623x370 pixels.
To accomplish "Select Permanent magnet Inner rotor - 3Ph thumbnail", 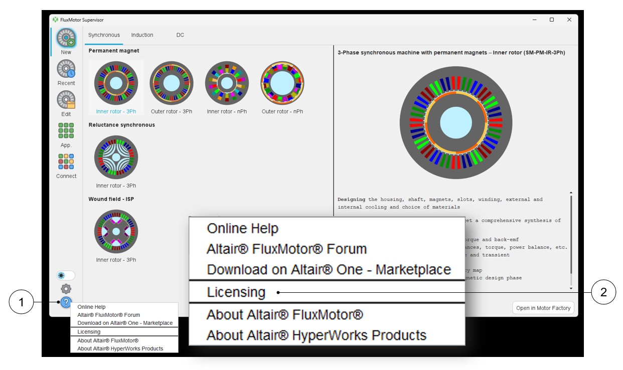I will click(x=116, y=83).
